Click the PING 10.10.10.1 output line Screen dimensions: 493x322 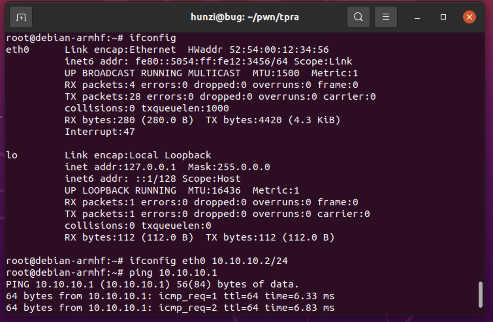(x=152, y=284)
